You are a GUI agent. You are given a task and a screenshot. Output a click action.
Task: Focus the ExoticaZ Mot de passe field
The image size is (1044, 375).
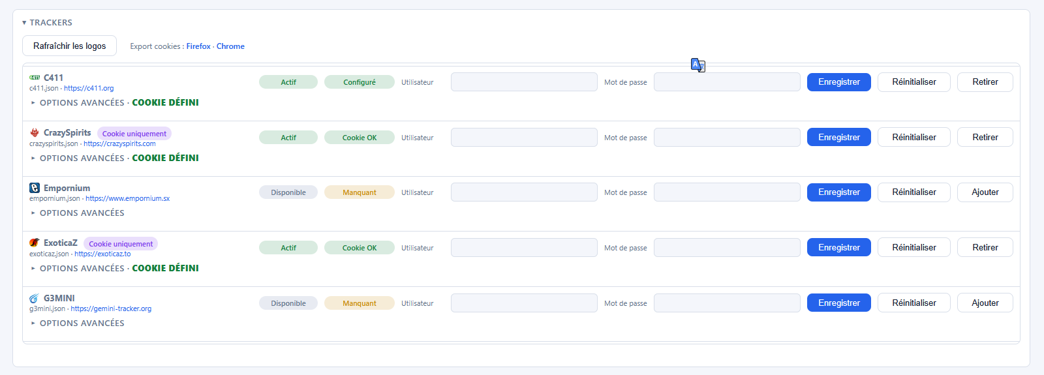pyautogui.click(x=727, y=247)
